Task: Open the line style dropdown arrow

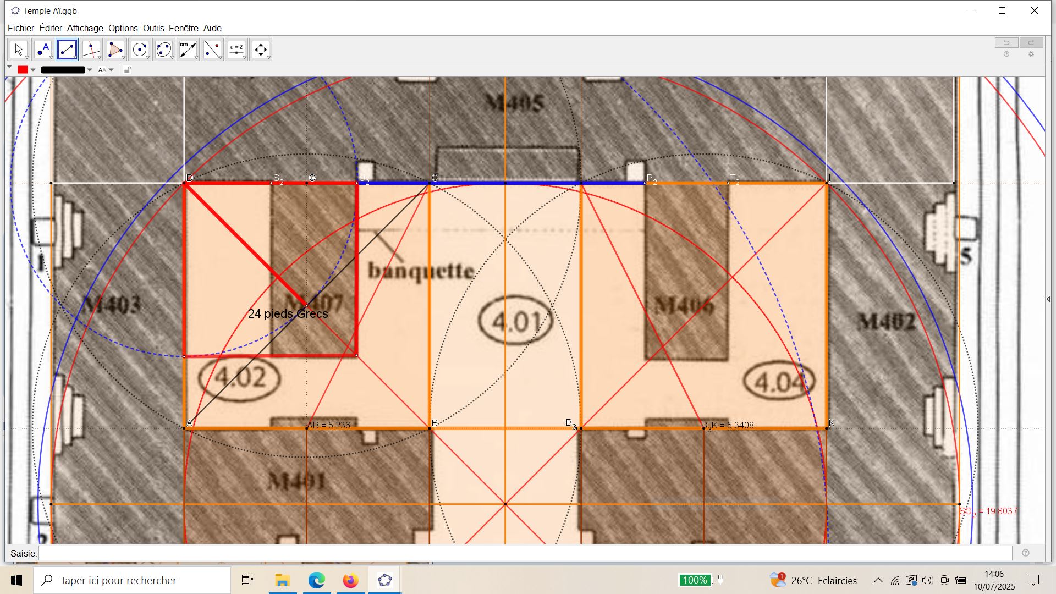Action: click(90, 70)
